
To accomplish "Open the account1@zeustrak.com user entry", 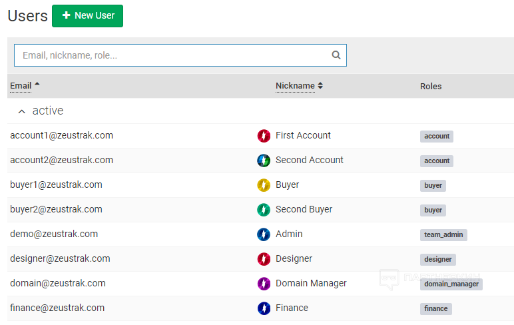I will click(61, 135).
